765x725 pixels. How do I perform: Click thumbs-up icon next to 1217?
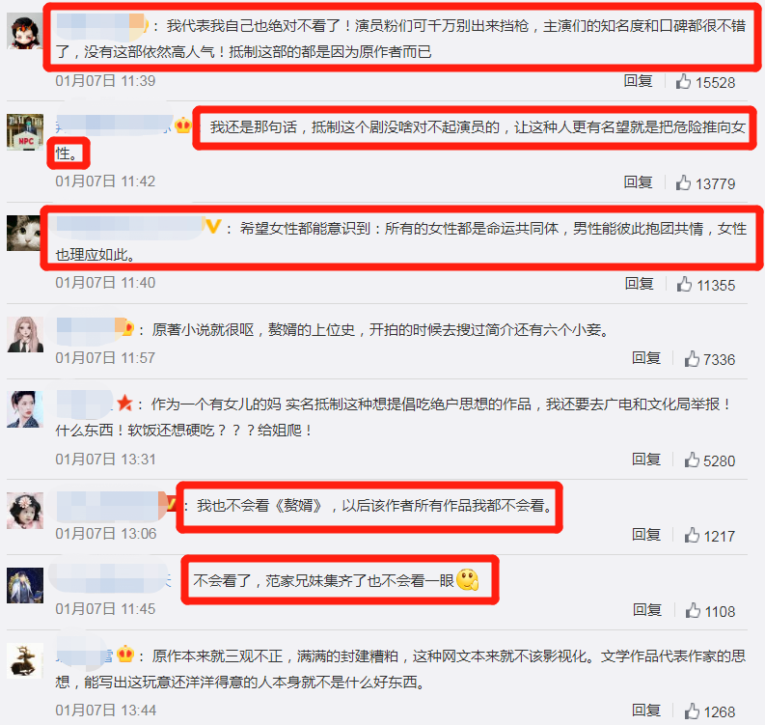coord(692,535)
